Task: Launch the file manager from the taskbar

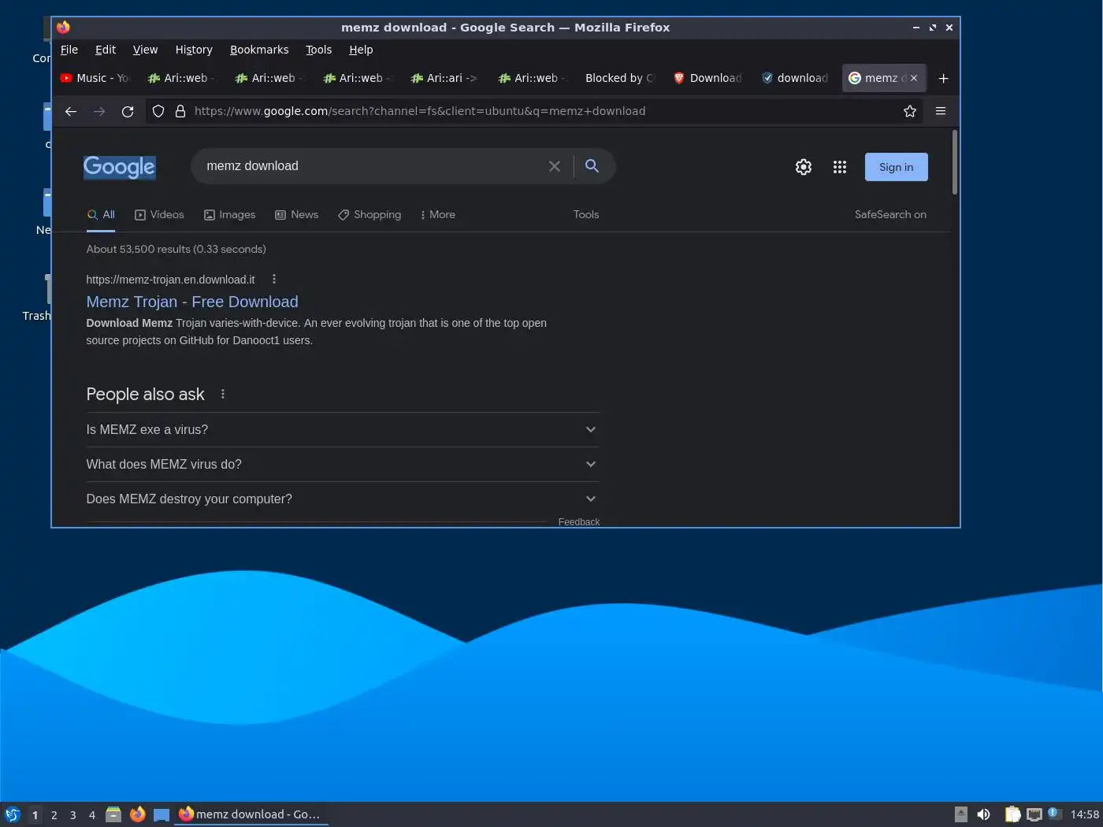Action: [113, 814]
